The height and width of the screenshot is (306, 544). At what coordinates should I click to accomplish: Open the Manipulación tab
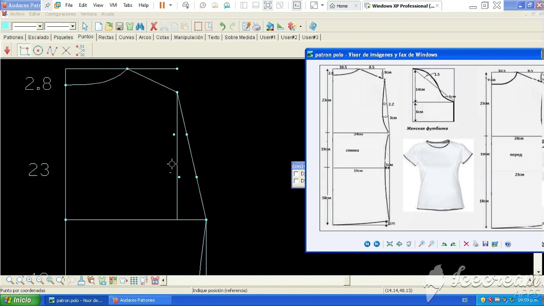(189, 37)
